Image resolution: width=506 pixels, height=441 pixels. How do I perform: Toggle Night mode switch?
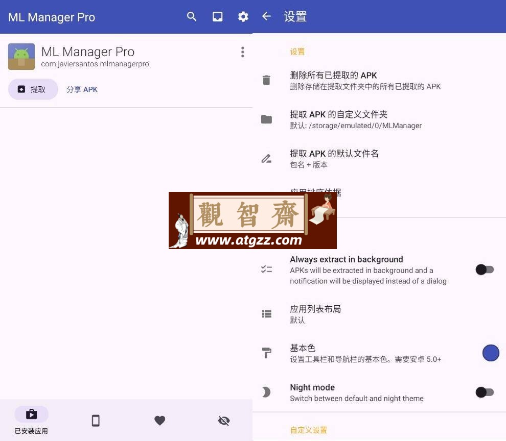[485, 393]
